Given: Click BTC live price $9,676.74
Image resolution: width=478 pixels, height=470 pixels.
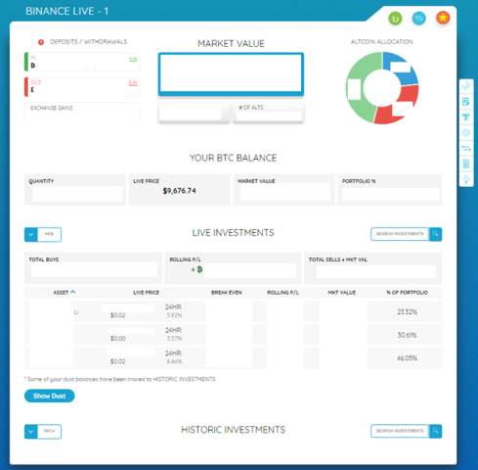Looking at the screenshot, I should click(x=180, y=191).
